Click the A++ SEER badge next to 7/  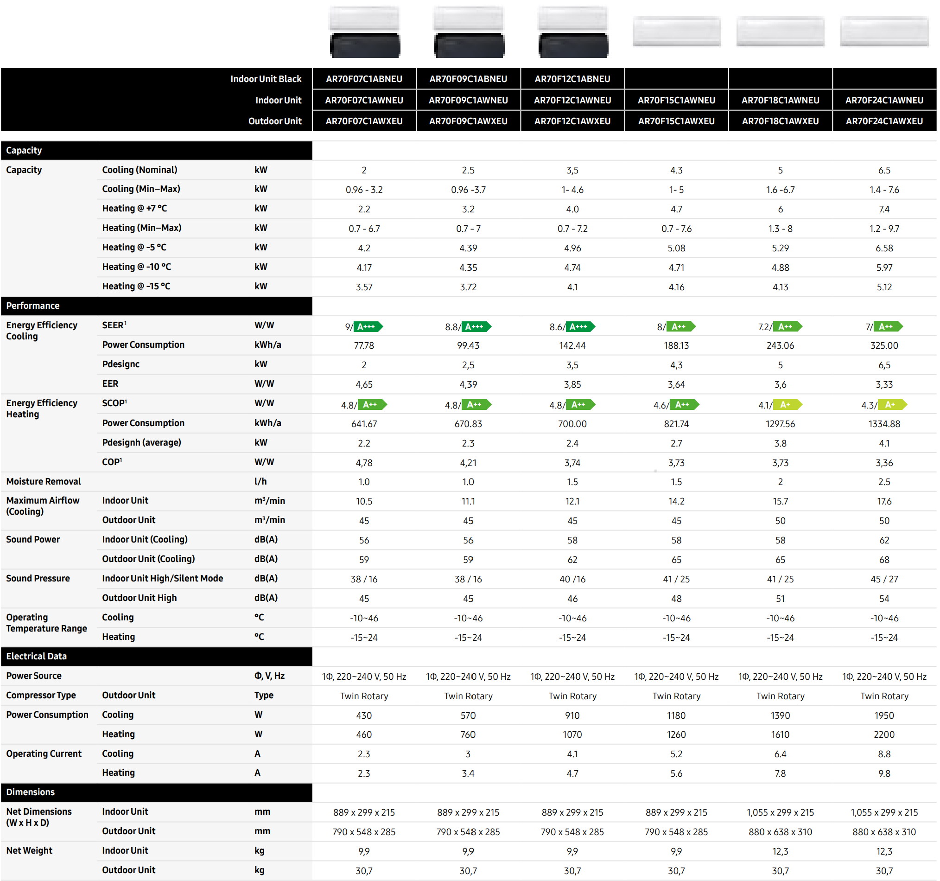(x=889, y=326)
